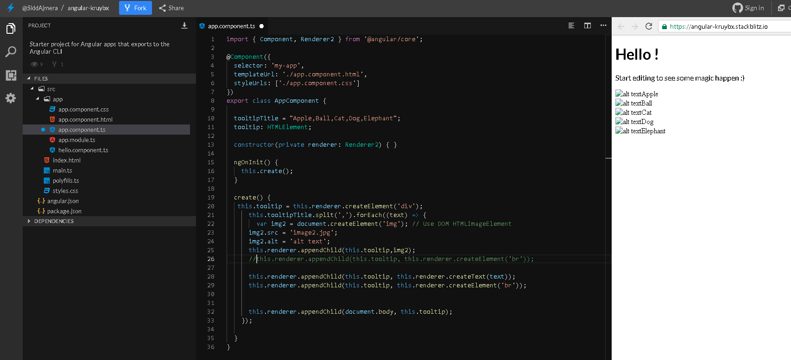Click the Share button

click(171, 8)
